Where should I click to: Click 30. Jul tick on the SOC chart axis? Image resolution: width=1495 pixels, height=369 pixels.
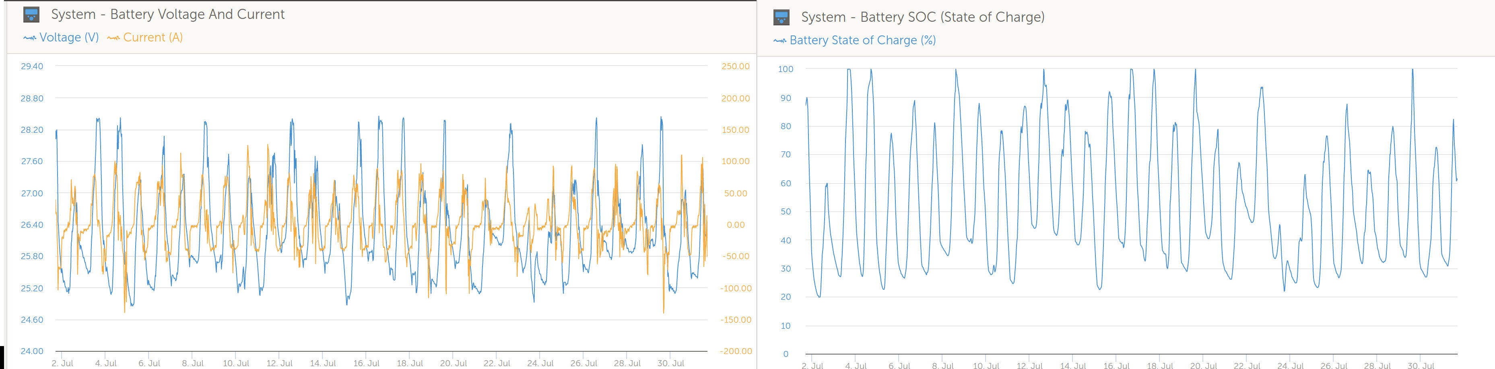(1420, 365)
